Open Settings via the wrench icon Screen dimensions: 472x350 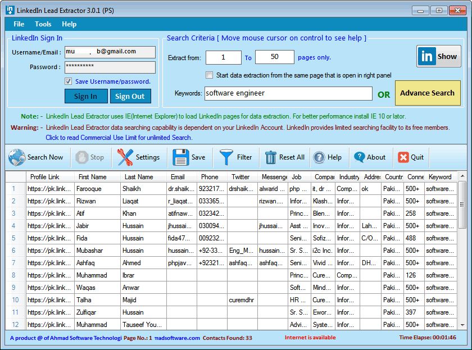pyautogui.click(x=124, y=157)
